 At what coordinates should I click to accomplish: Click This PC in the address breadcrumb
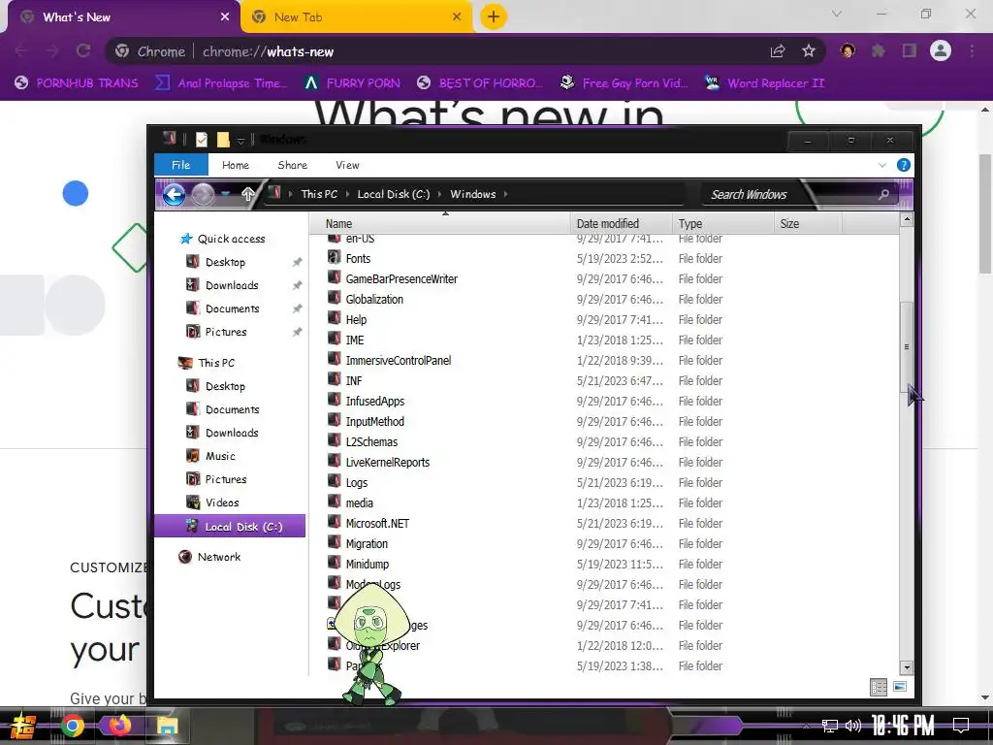click(319, 194)
